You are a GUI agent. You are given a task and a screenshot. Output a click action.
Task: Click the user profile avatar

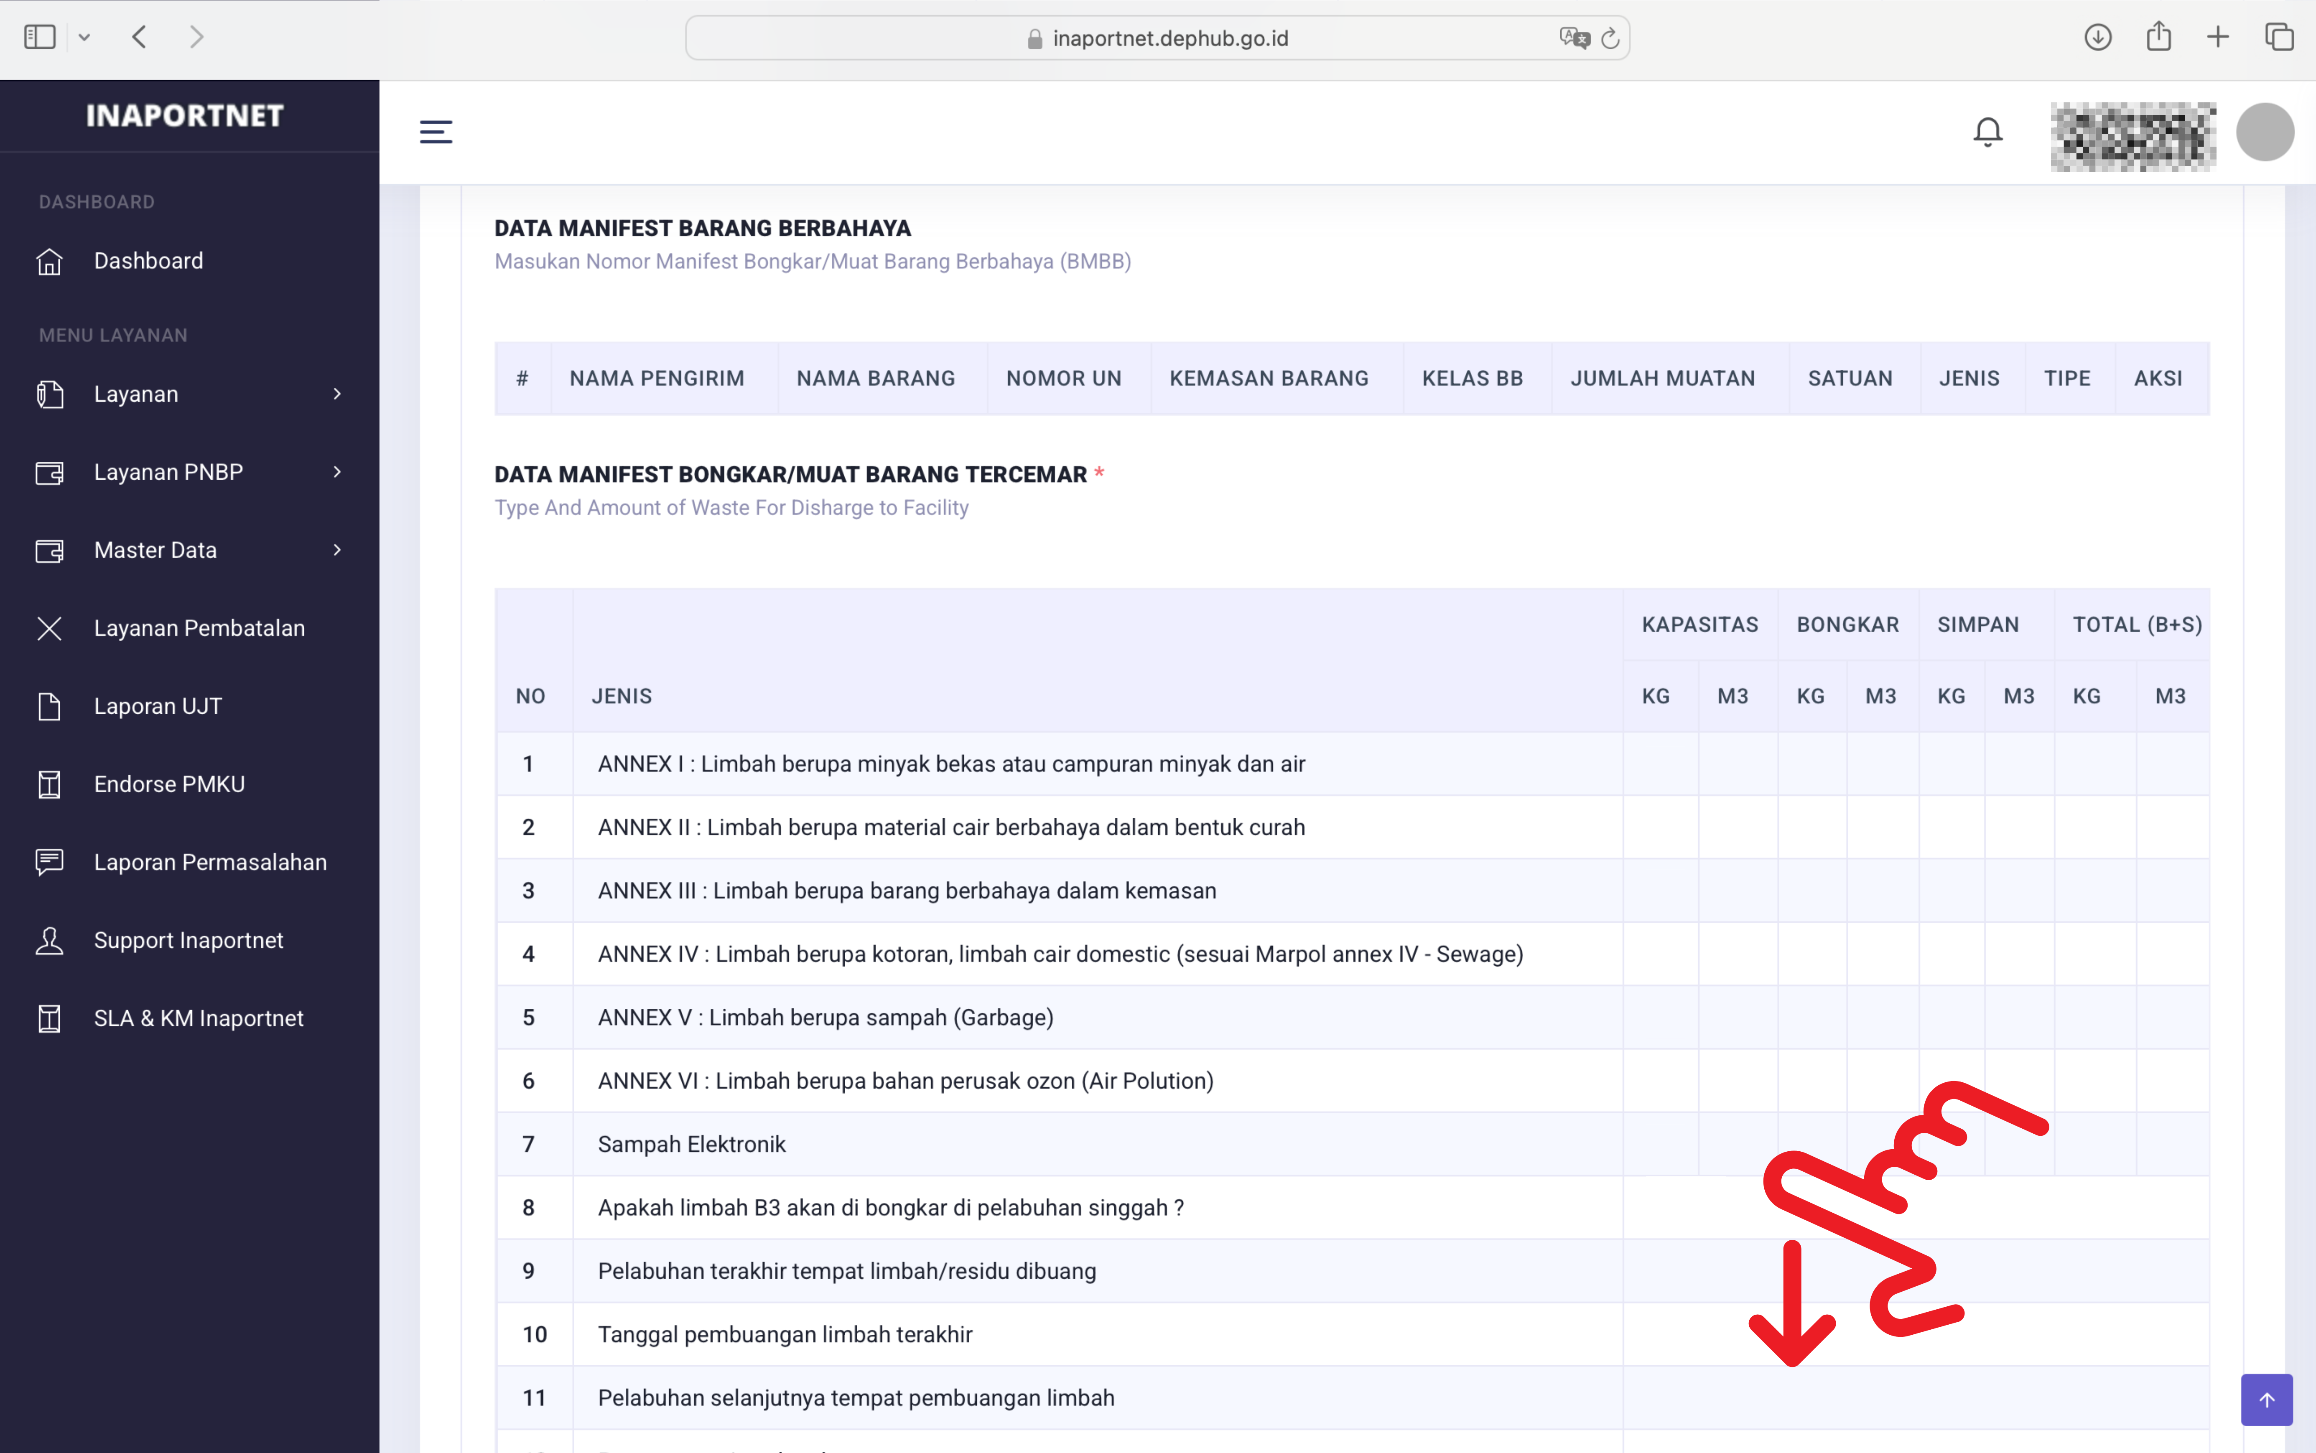click(x=2264, y=132)
